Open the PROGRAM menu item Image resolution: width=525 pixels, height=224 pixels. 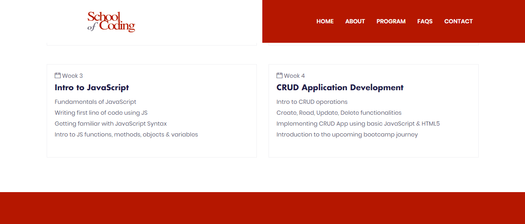click(391, 21)
